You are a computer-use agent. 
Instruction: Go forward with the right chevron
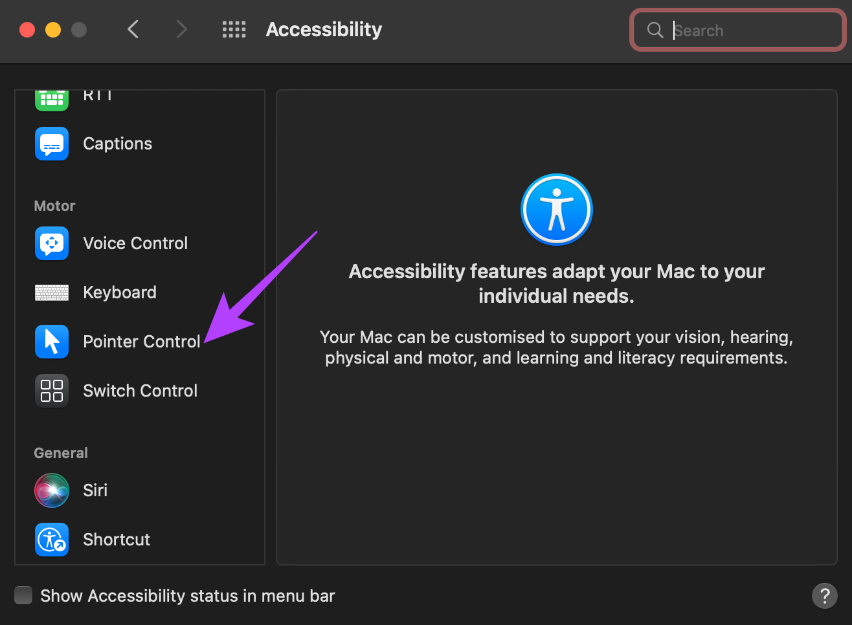182,29
